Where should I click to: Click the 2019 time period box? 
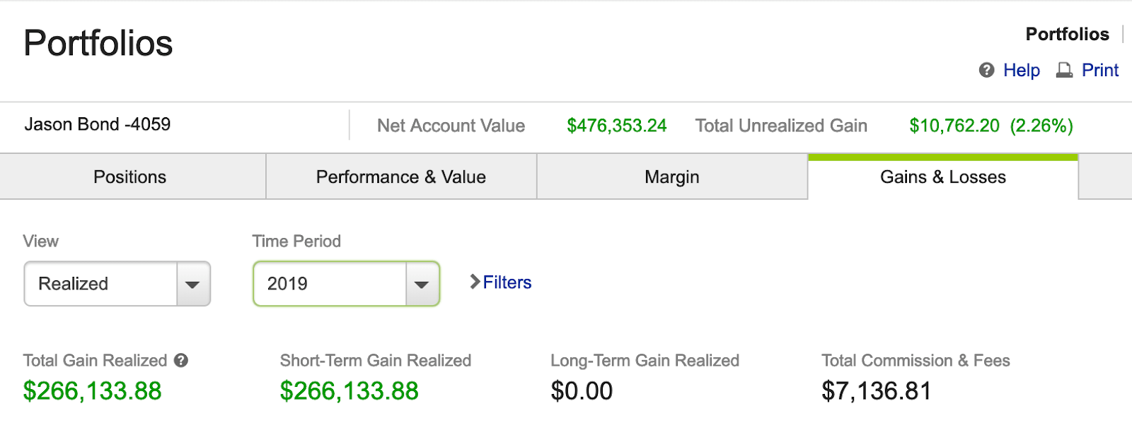coord(330,284)
